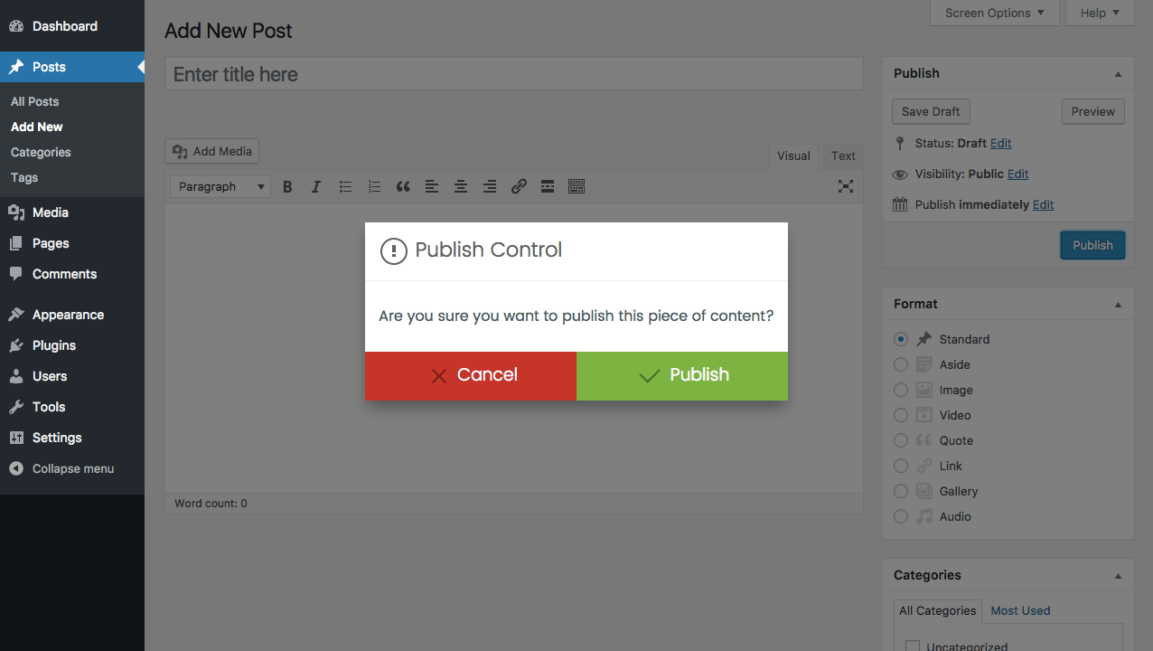Select the Image post format
The height and width of the screenshot is (651, 1153).
901,390
